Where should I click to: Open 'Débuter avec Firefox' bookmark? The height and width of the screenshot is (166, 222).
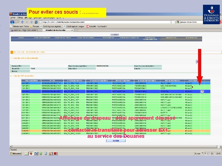coord(20,27)
